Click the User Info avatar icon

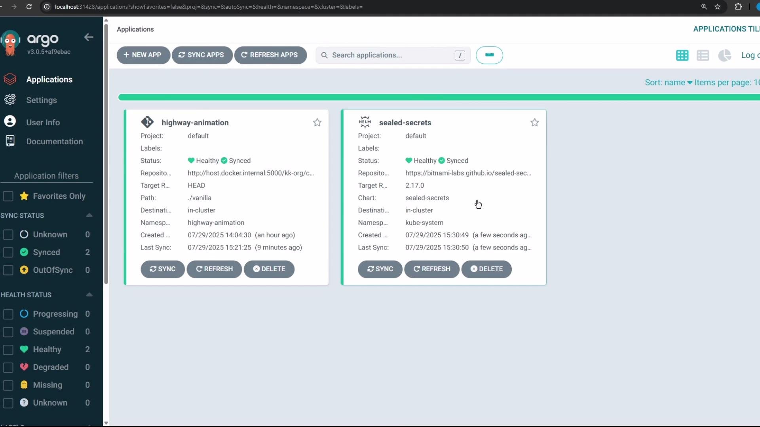10,121
